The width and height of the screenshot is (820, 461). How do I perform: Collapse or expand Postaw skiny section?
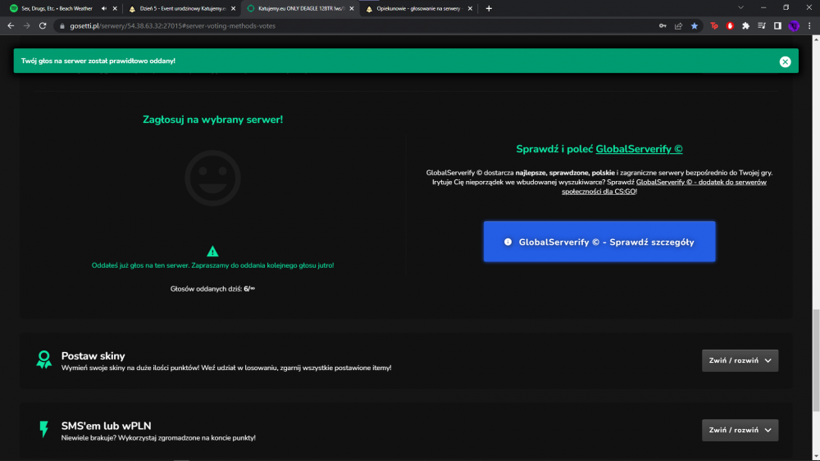740,361
